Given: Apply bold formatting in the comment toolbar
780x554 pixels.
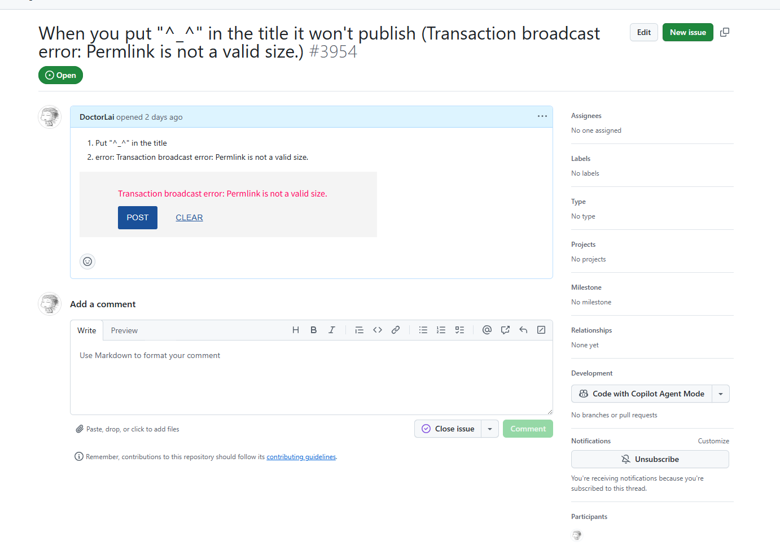Looking at the screenshot, I should tap(313, 330).
